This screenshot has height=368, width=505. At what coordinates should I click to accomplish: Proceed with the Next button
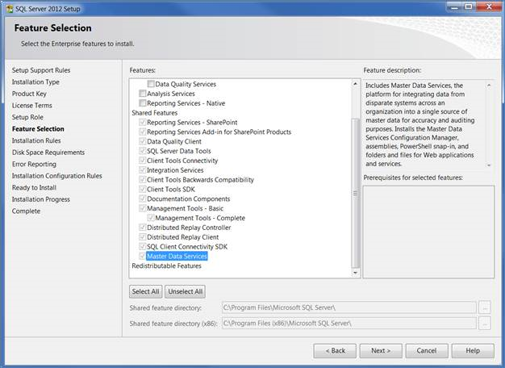tap(381, 350)
